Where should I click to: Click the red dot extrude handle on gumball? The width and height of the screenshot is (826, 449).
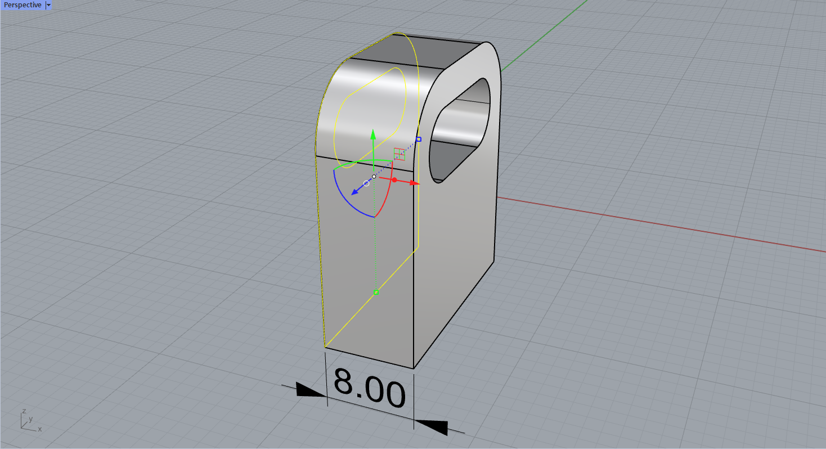[x=394, y=180]
